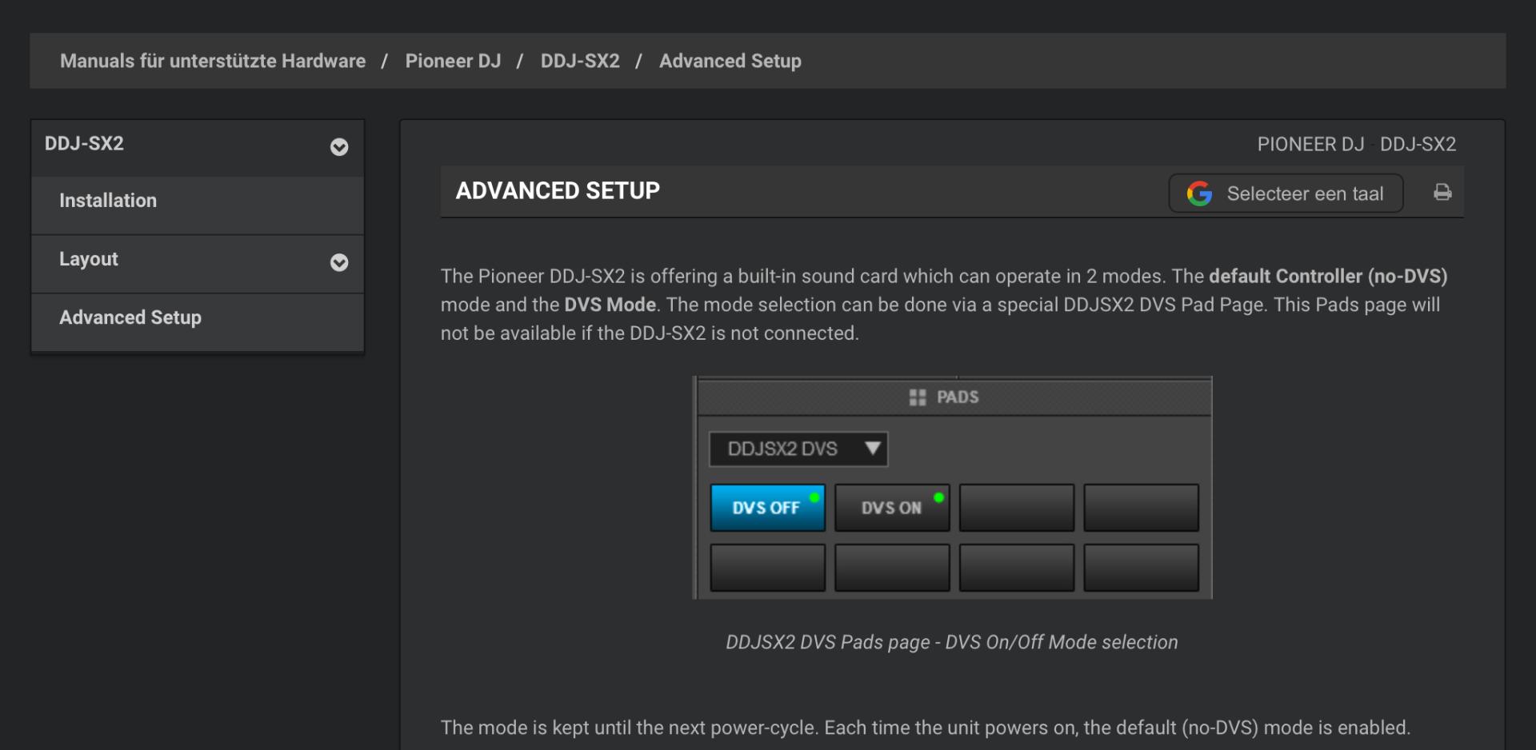This screenshot has height=750, width=1536.
Task: Click the PADS label in the image
Action: [x=958, y=397]
